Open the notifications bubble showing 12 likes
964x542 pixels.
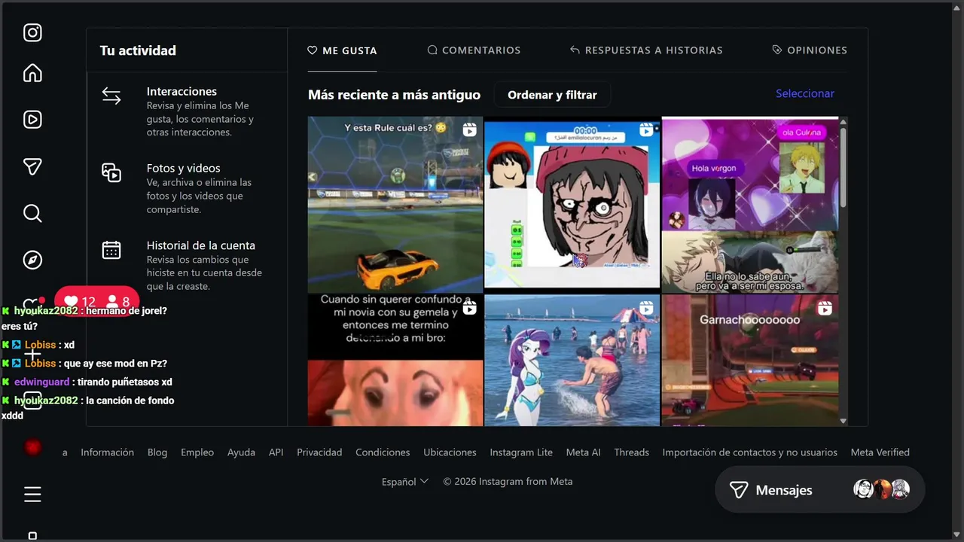[x=96, y=302]
